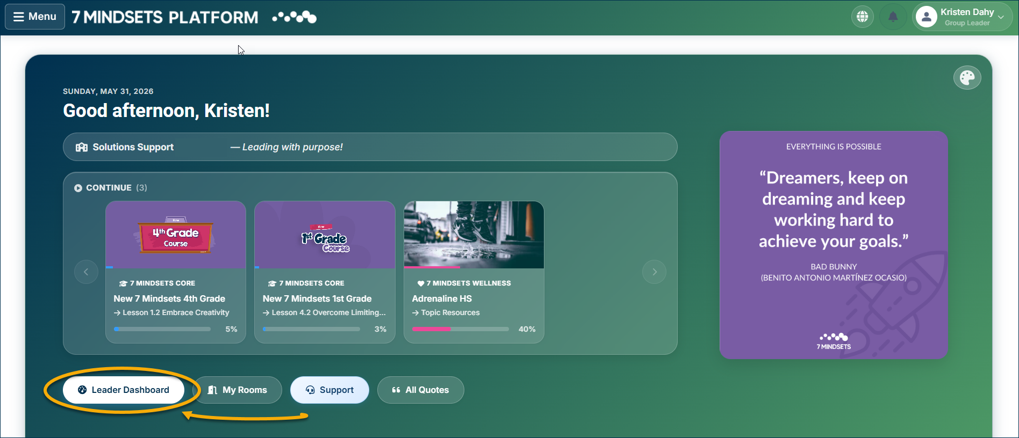This screenshot has width=1019, height=438.
Task: Open the theme palette icon
Action: 967,78
